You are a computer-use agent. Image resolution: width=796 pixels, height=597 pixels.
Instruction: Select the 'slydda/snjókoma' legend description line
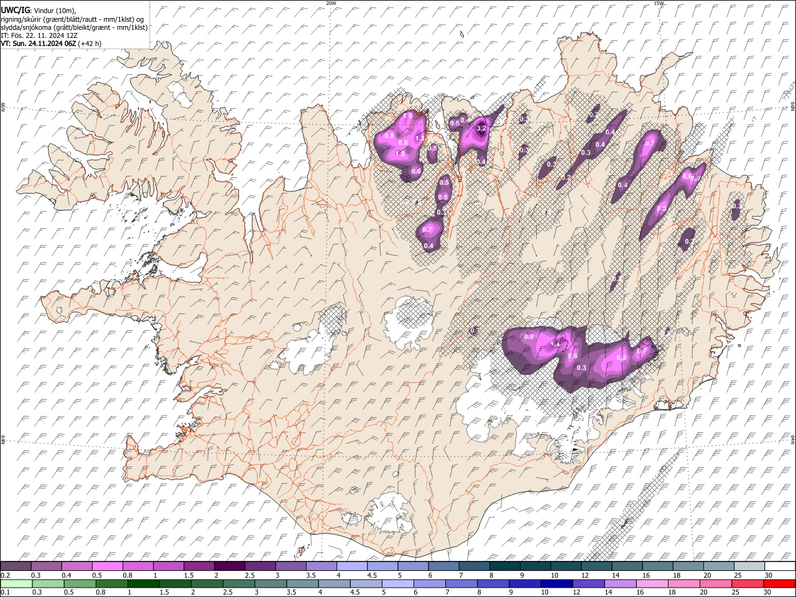74,27
